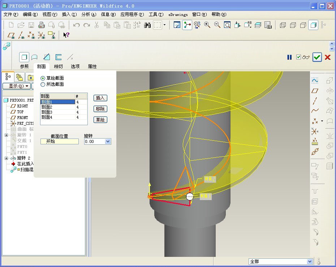
Task: Click the print icon in toolbar
Action: pyautogui.click(x=41, y=25)
